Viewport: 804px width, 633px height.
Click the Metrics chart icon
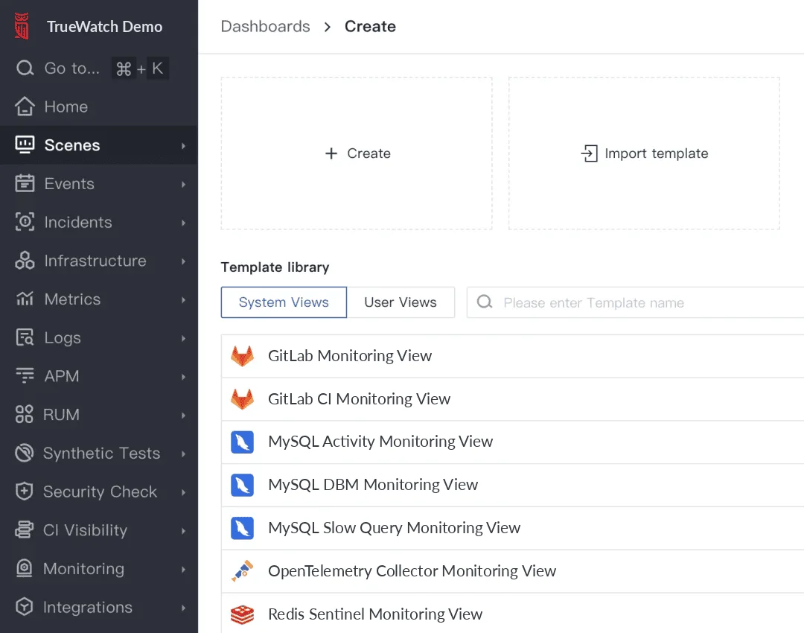[25, 299]
